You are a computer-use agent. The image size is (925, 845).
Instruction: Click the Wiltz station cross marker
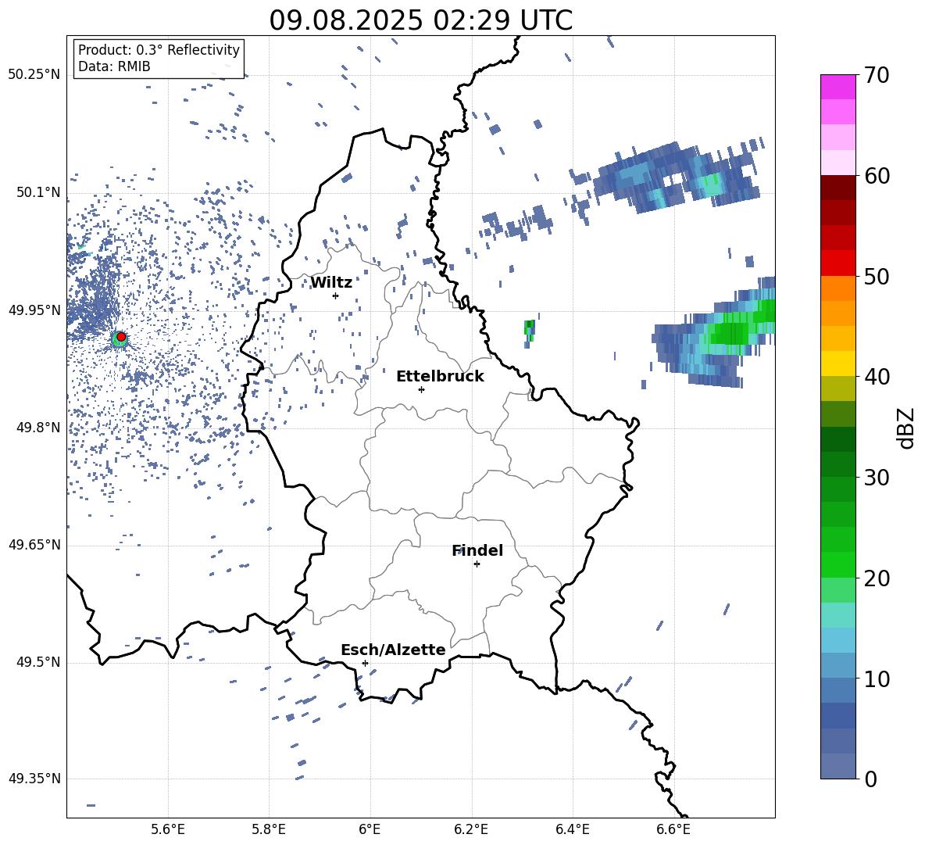pos(336,295)
